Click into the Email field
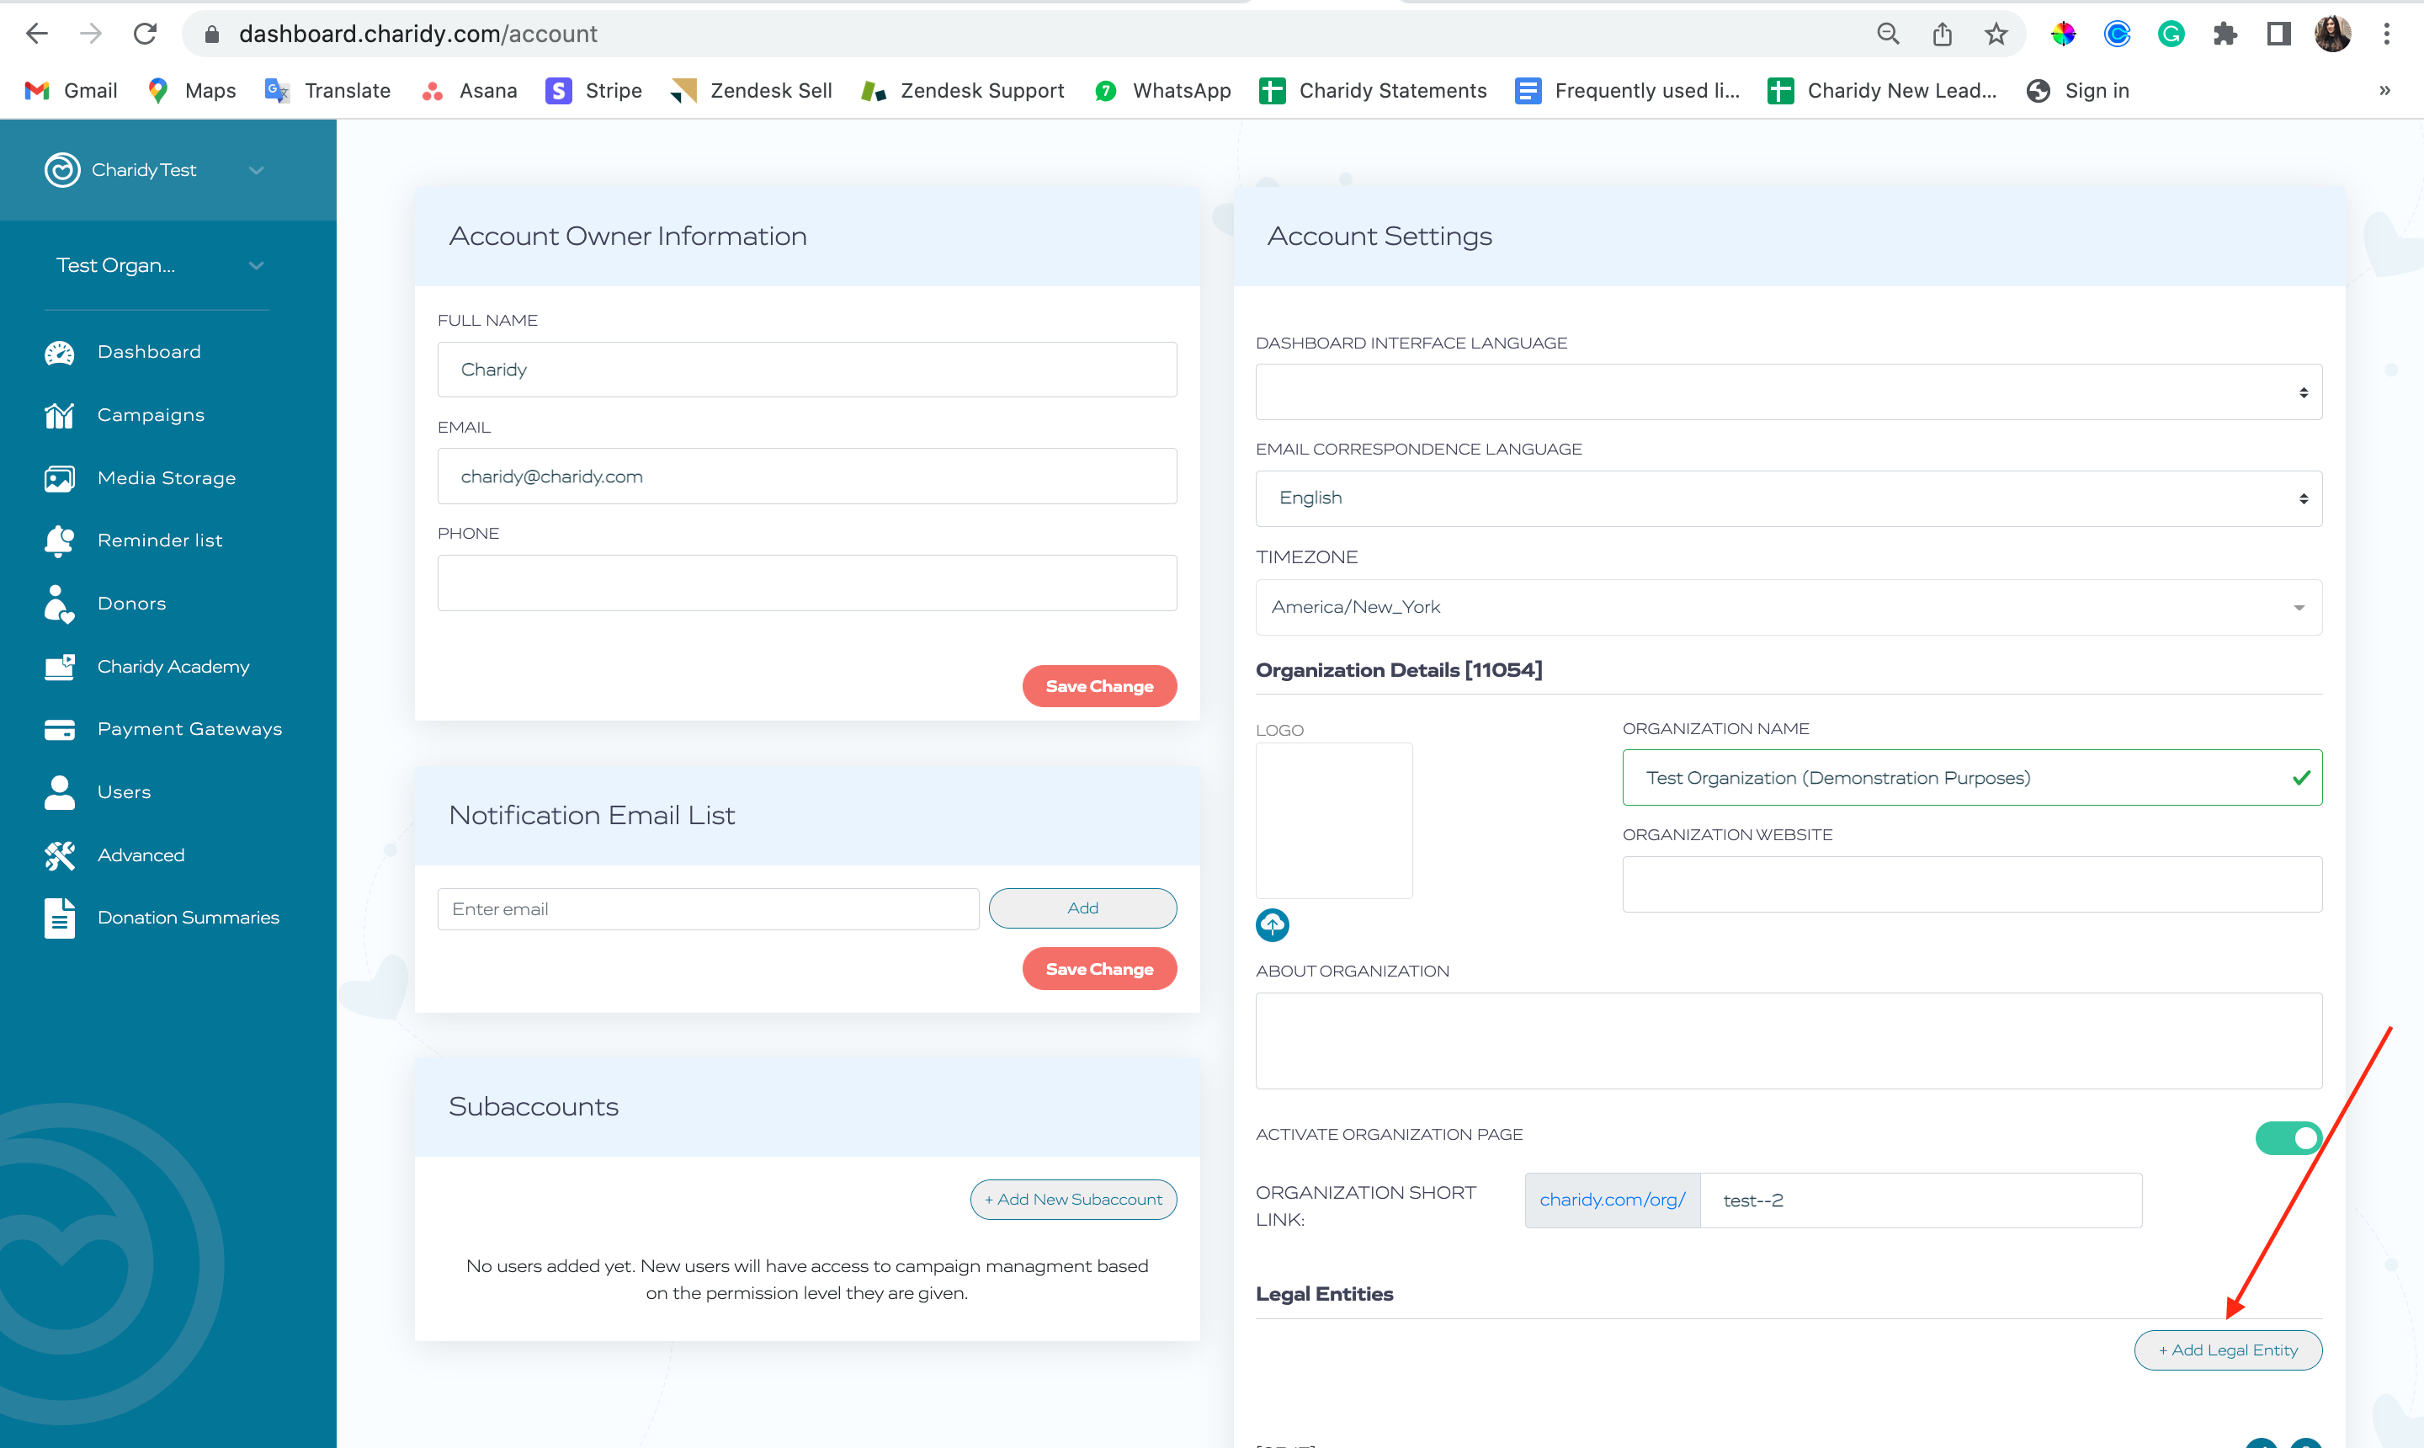 [x=806, y=476]
